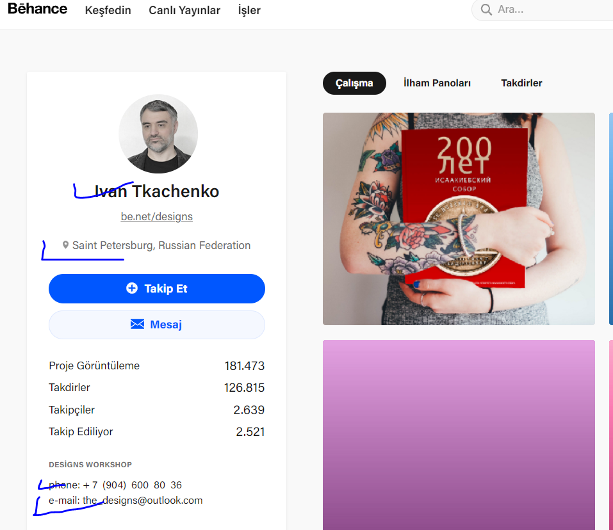Click the envelope icon in Mesaj
The width and height of the screenshot is (613, 530).
(137, 324)
